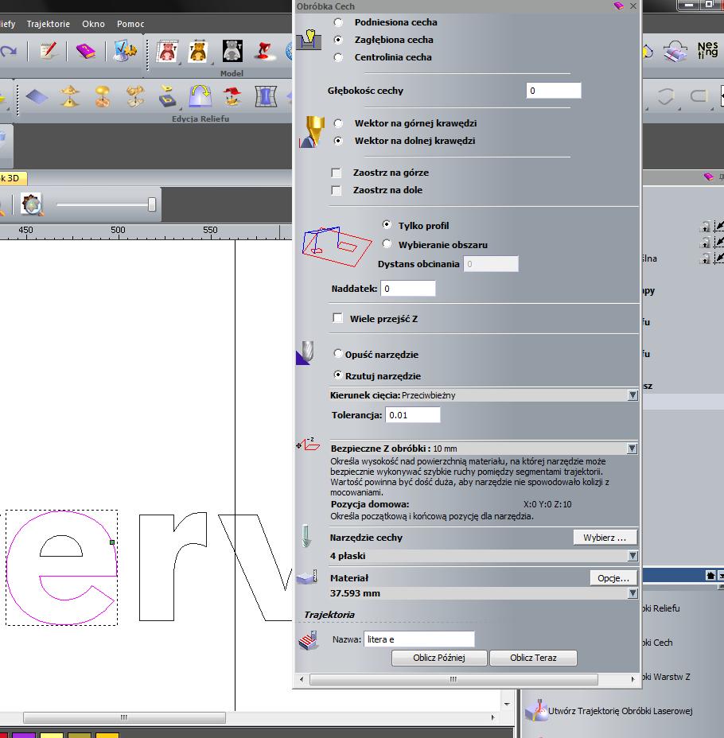The height and width of the screenshot is (738, 724).
Task: Open the Pomoc menu
Action: point(130,24)
